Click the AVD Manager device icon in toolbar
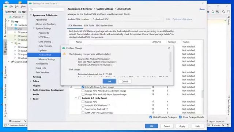234x132 pixels. (x=213, y=12)
